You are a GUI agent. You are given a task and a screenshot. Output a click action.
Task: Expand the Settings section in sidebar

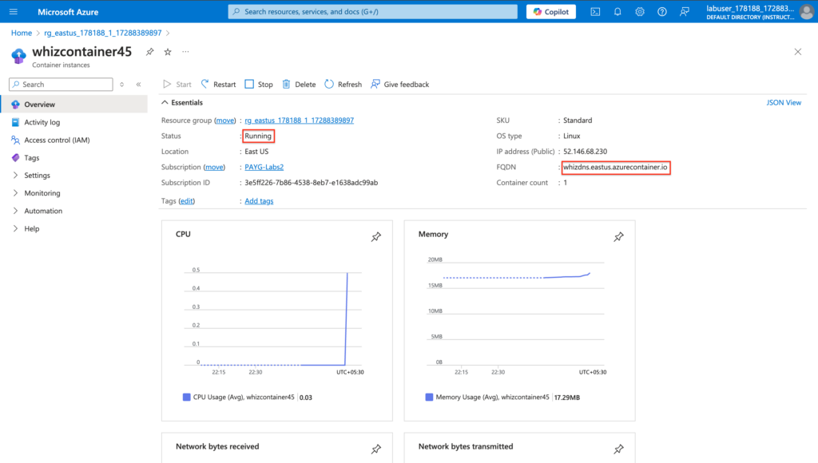37,176
